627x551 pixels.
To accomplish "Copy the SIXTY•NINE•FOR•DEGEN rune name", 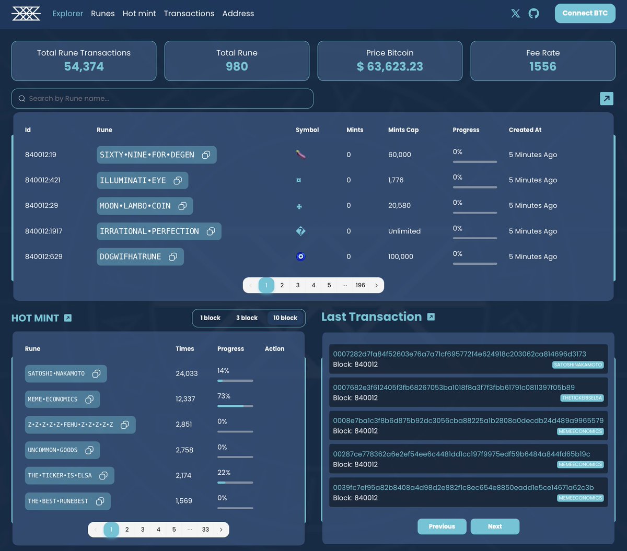I will [x=206, y=155].
